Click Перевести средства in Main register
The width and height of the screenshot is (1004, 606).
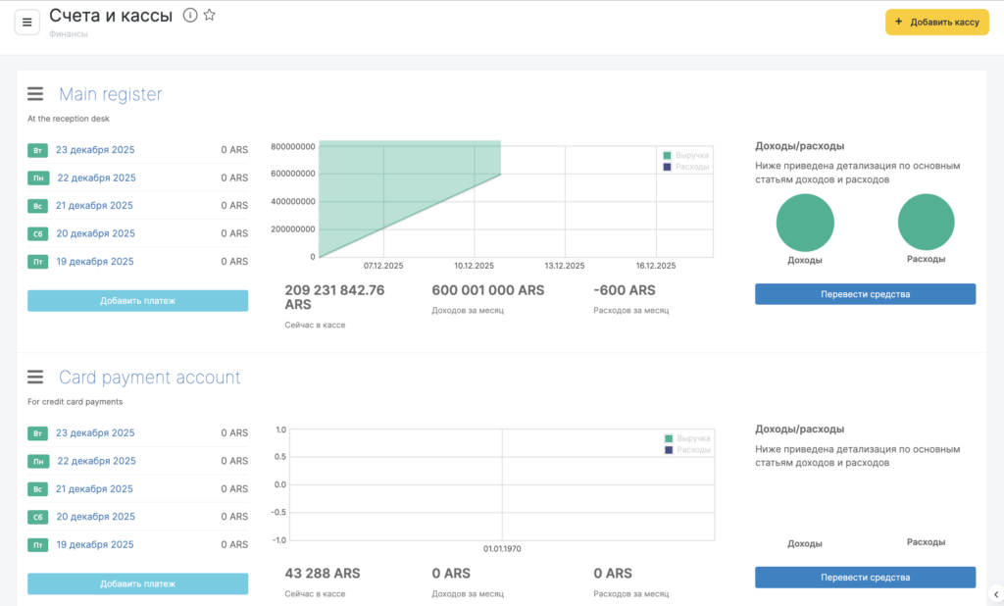865,294
